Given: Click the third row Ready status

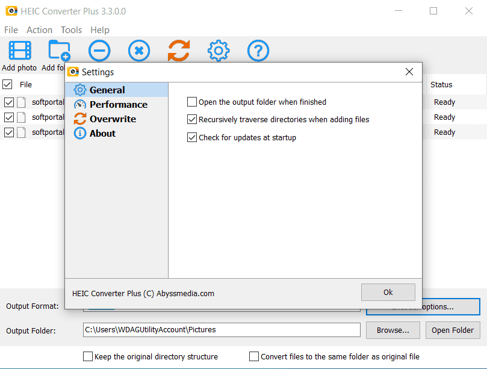Looking at the screenshot, I should tap(444, 132).
